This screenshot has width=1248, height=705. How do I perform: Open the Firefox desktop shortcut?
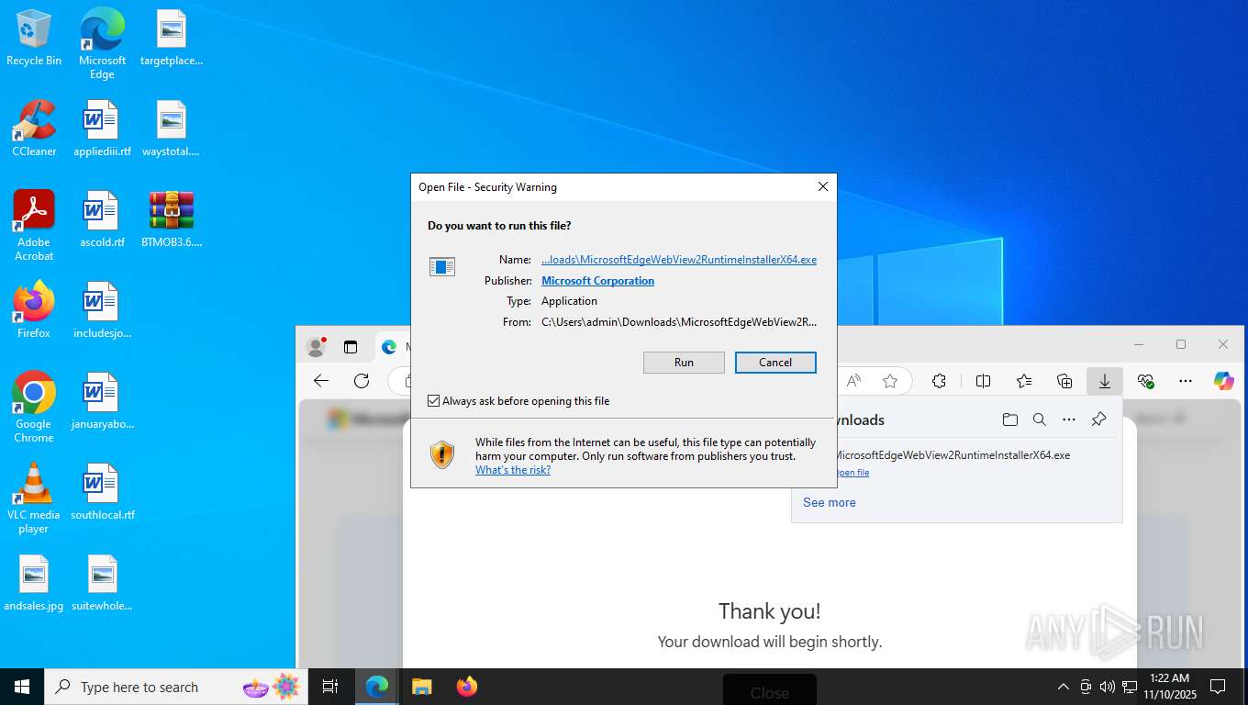coord(34,310)
